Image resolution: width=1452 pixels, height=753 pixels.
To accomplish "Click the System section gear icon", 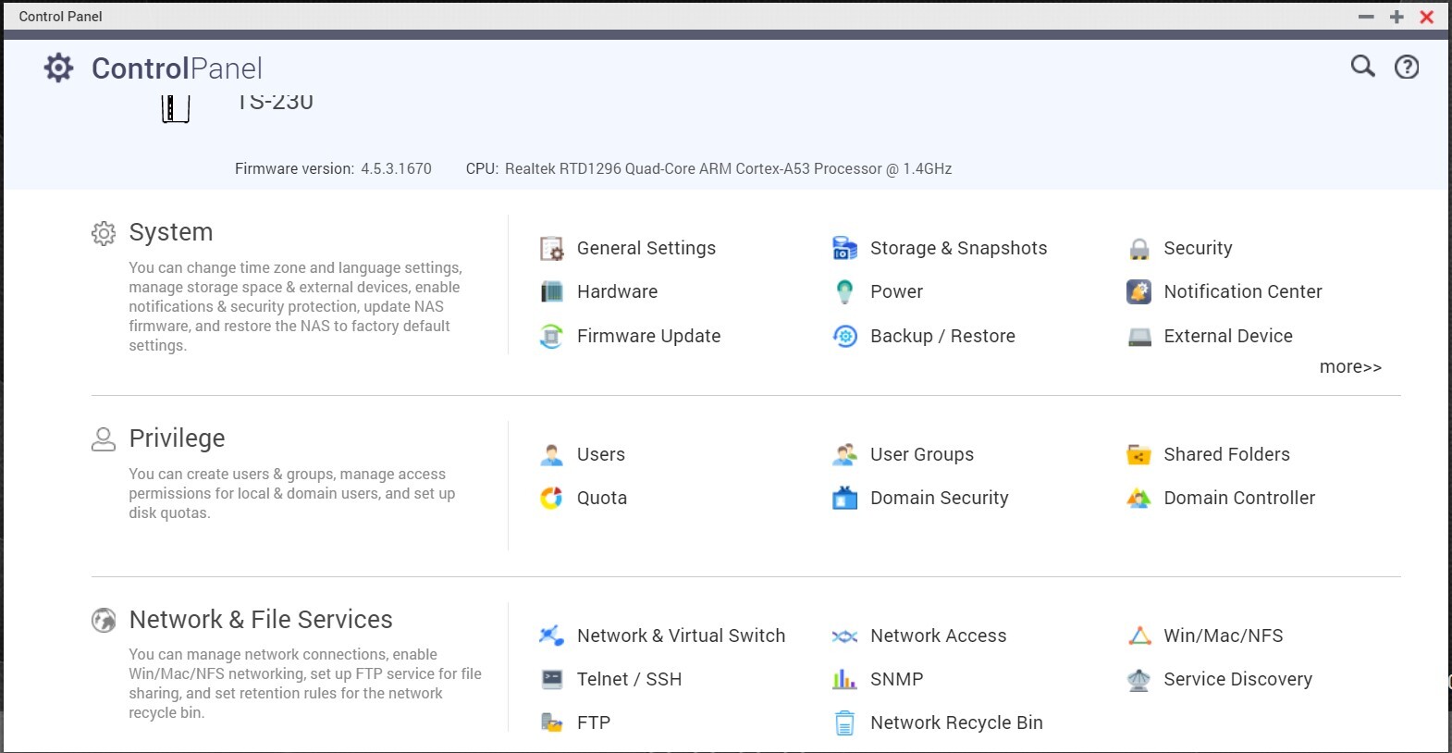I will pos(104,233).
